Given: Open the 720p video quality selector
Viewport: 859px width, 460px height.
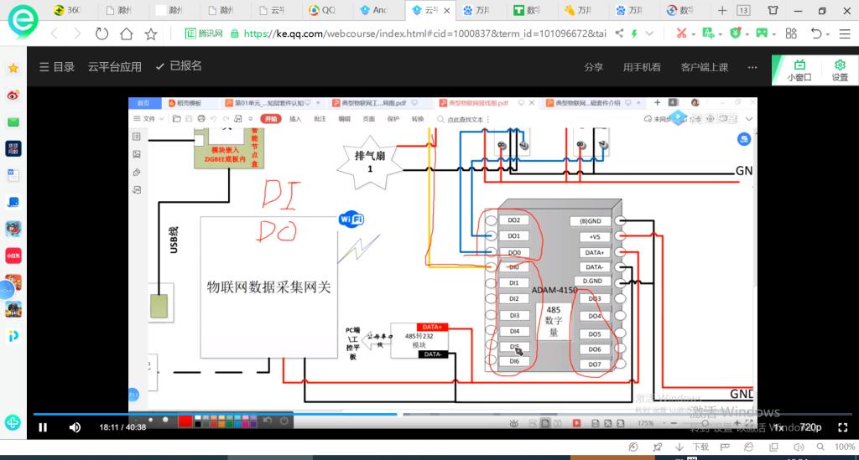Looking at the screenshot, I should (810, 427).
